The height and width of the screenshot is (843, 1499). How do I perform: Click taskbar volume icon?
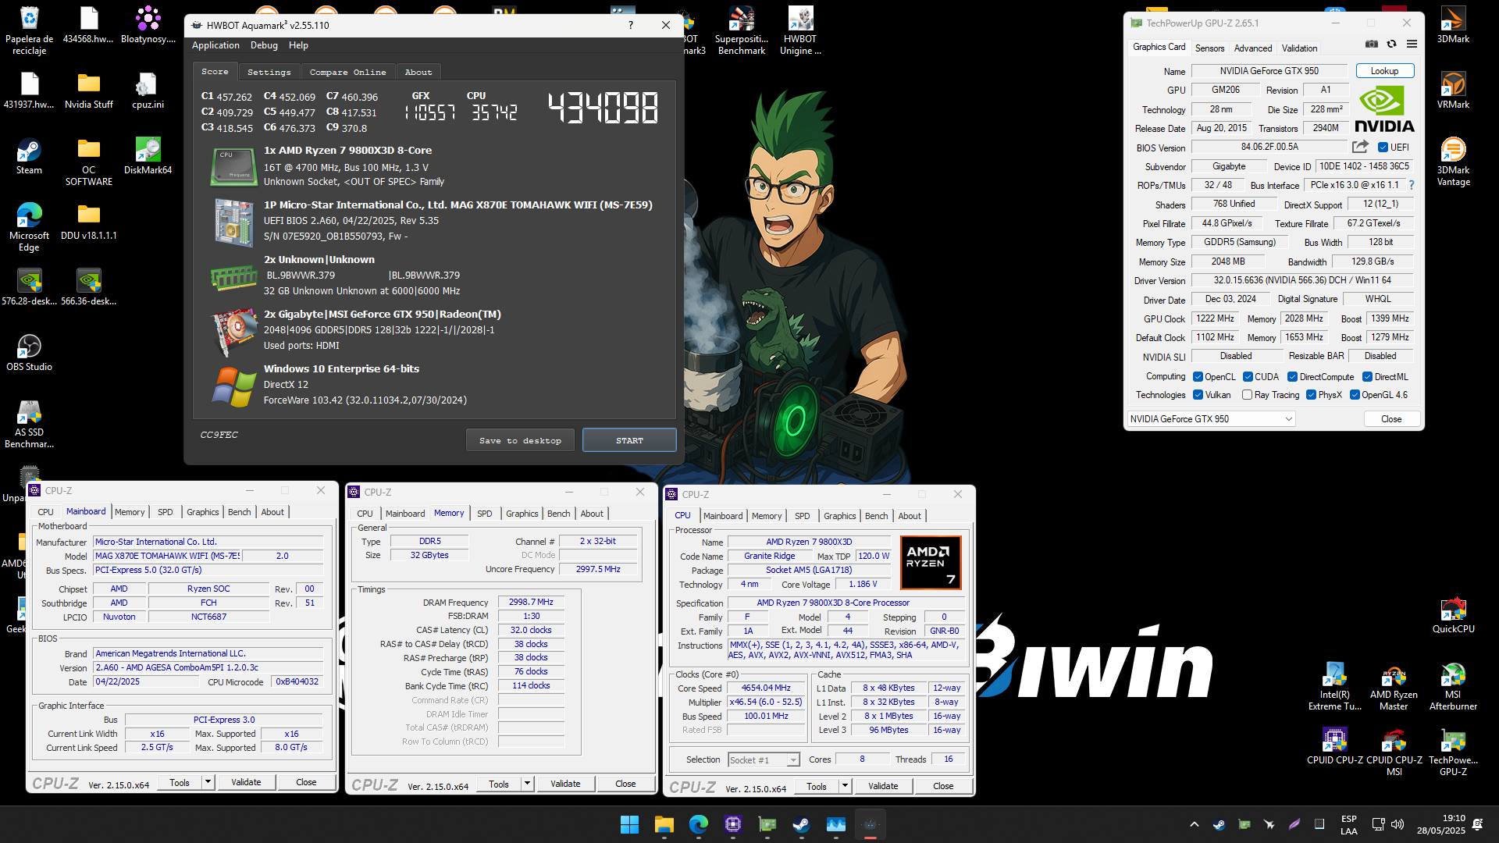tap(1398, 824)
